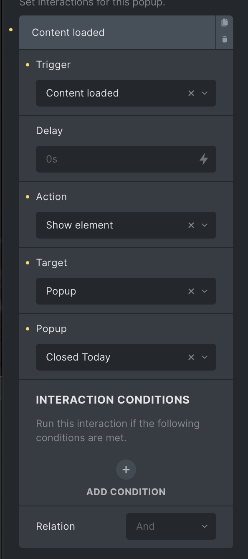Select the Content loaded trigger field
248x559 pixels.
pos(126,93)
